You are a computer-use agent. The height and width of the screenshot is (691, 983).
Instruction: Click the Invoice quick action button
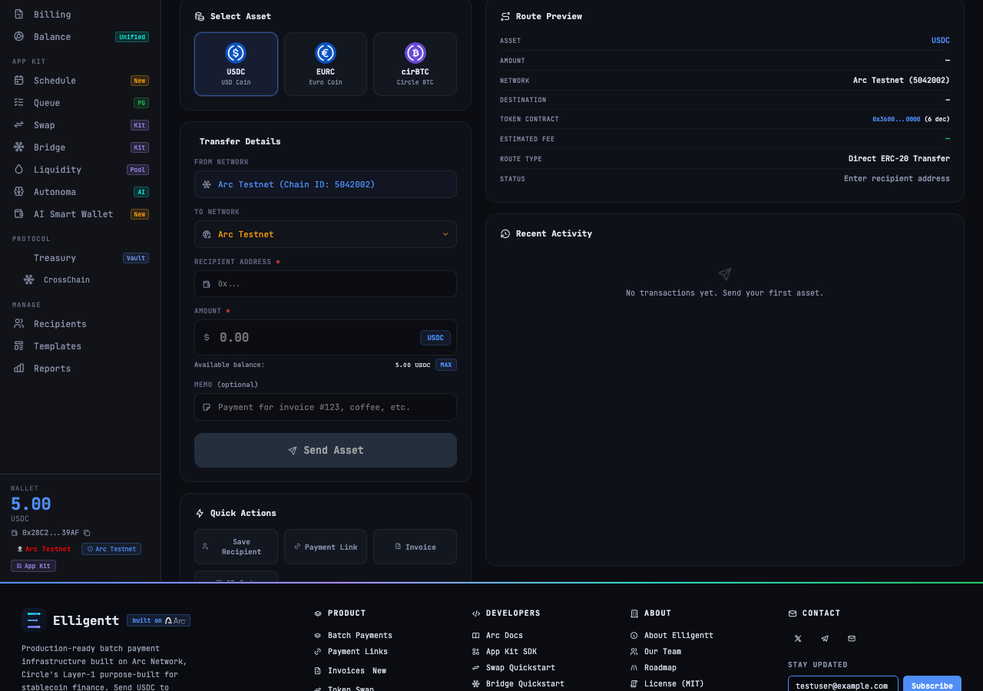tap(415, 547)
